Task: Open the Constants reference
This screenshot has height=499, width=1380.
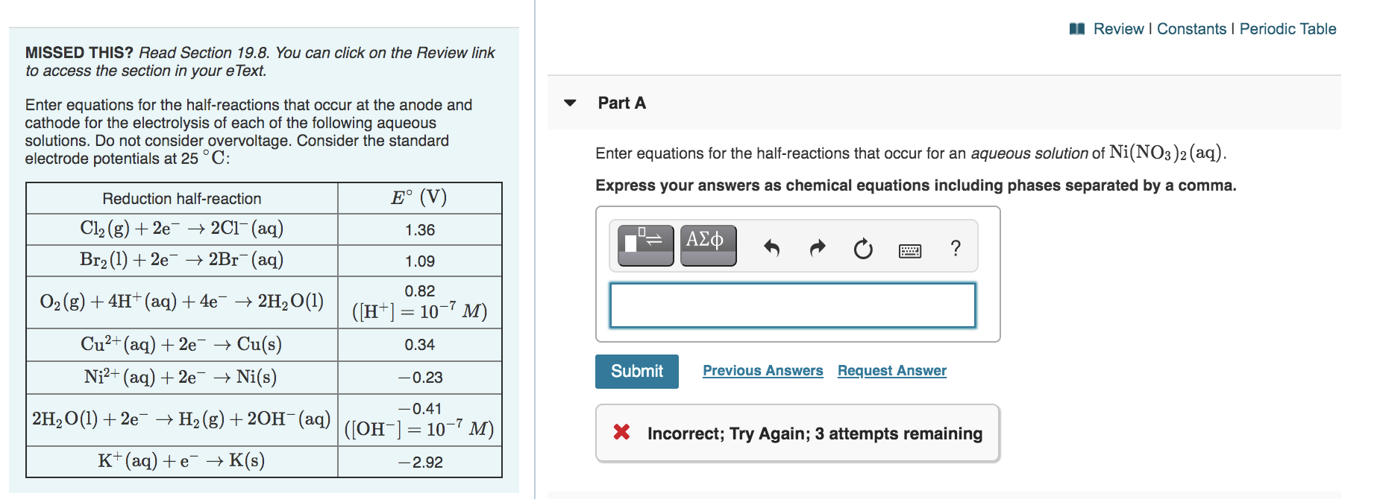Action: coord(1191,29)
